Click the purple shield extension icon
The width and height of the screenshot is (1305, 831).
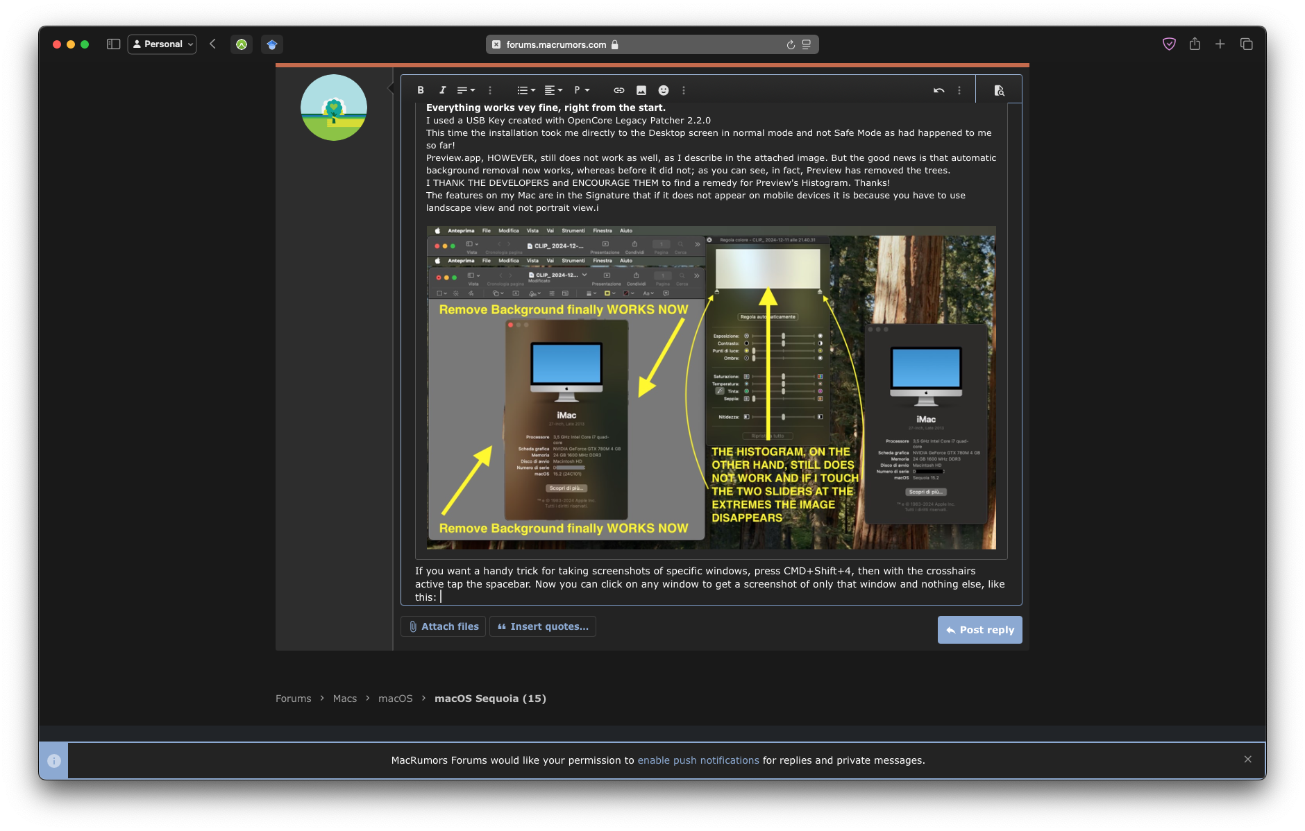point(1170,44)
